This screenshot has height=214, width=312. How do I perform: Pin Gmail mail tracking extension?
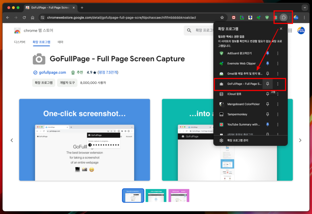[x=267, y=74]
